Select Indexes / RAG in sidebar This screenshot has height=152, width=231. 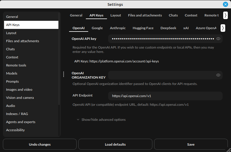point(31,114)
